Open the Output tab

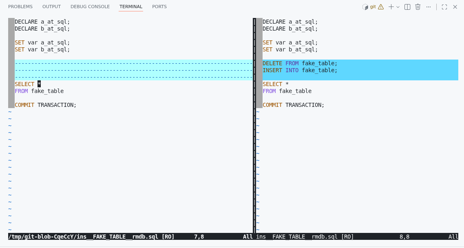51,7
